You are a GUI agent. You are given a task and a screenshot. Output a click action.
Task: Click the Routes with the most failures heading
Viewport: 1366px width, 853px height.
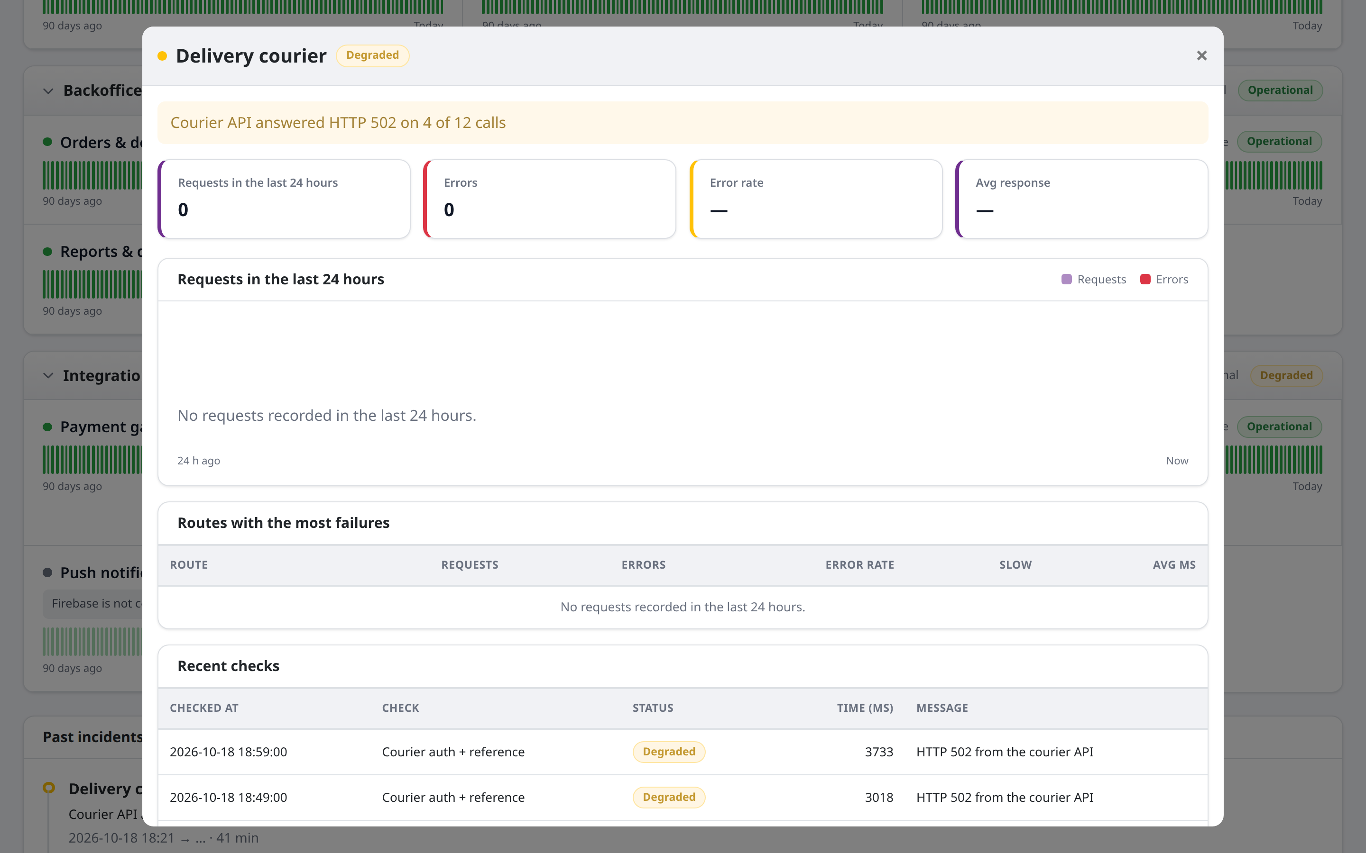pos(283,523)
